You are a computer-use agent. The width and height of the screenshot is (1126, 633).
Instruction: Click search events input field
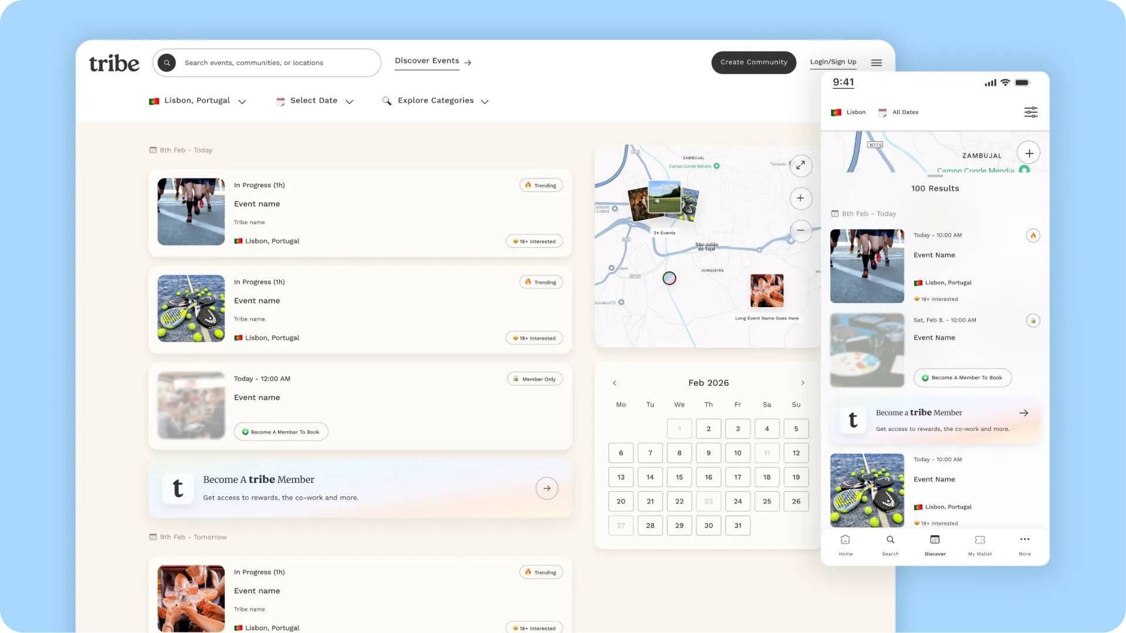(267, 63)
